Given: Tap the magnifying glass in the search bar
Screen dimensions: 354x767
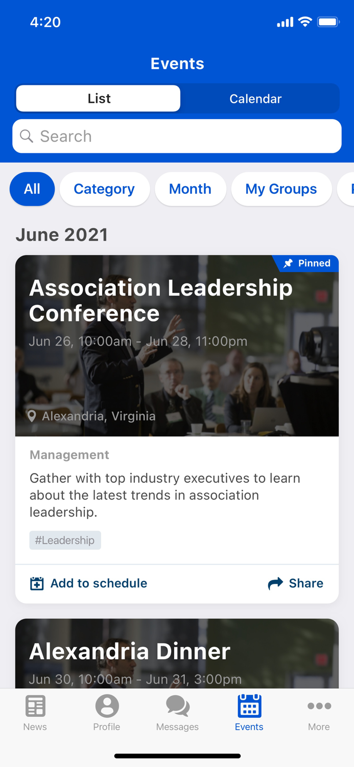Looking at the screenshot, I should (x=26, y=136).
